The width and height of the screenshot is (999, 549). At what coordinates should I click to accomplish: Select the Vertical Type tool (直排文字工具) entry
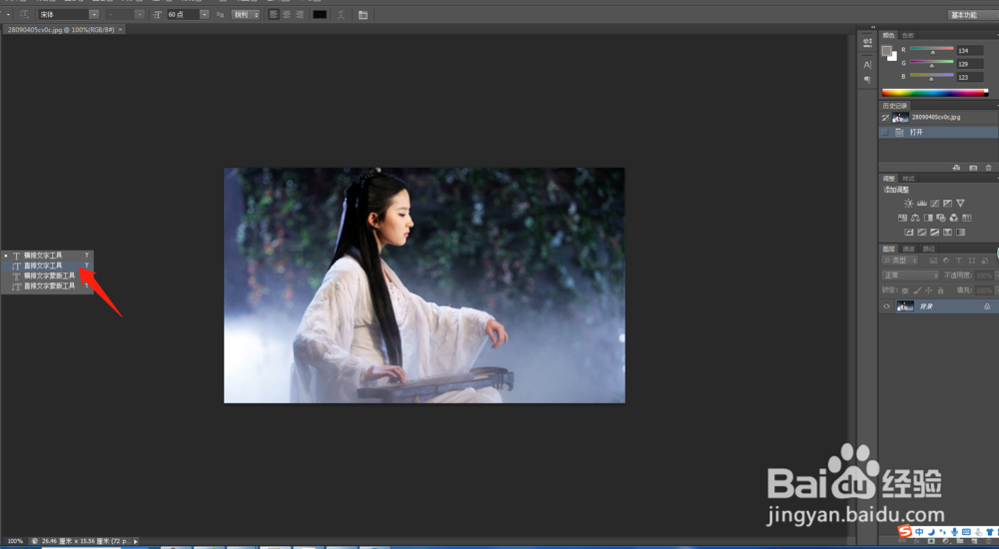pyautogui.click(x=47, y=266)
